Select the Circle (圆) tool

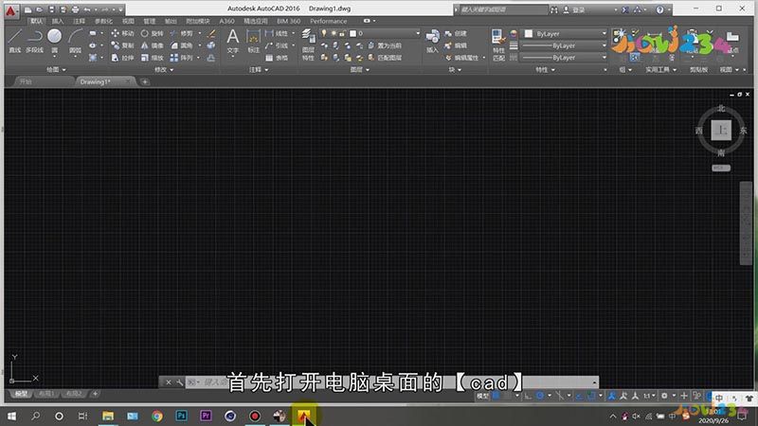click(55, 41)
